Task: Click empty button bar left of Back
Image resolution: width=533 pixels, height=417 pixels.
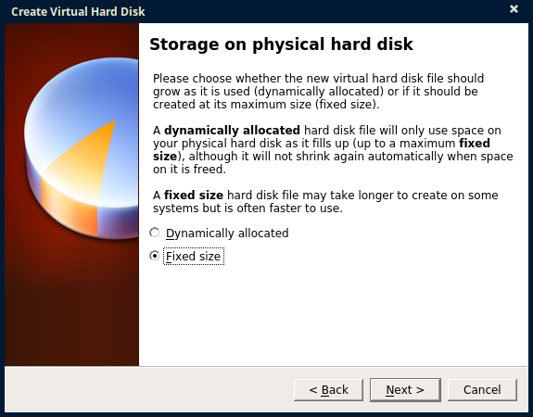Action: pyautogui.click(x=149, y=389)
